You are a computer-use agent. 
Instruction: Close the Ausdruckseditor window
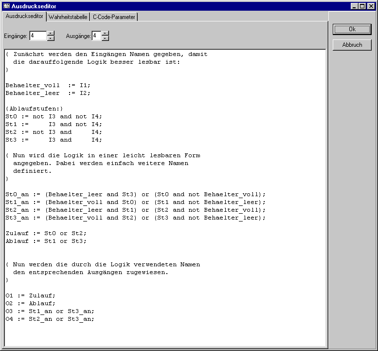coord(371,6)
